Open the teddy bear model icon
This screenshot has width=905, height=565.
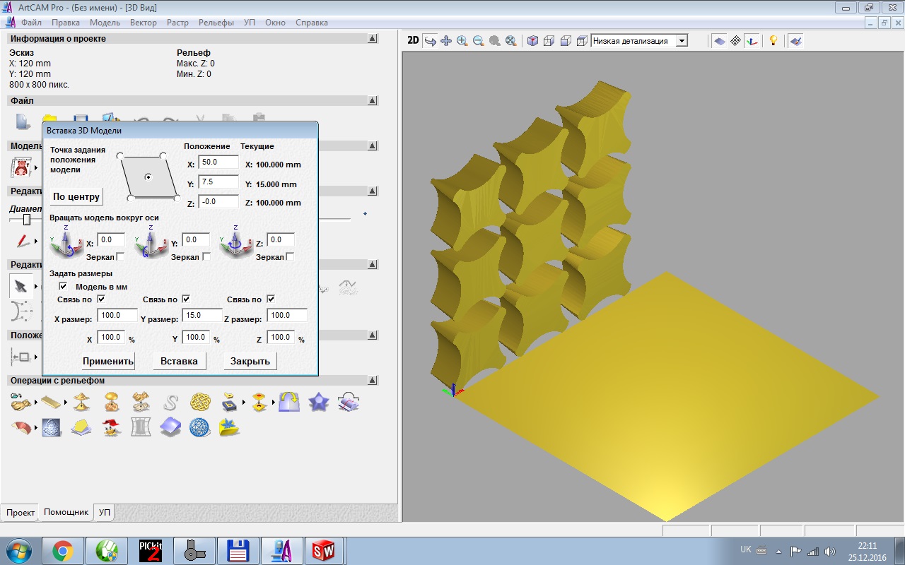(21, 167)
